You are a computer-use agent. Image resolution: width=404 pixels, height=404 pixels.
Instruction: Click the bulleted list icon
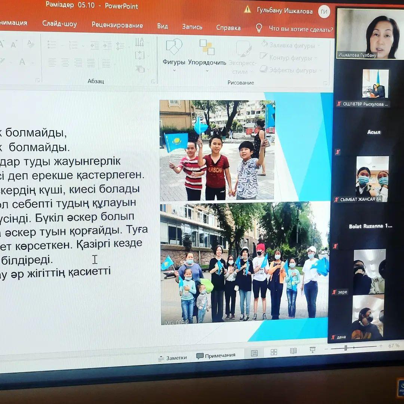(52, 45)
